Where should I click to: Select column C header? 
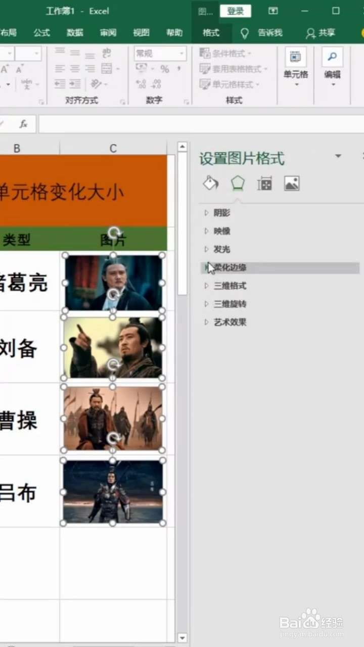(x=113, y=148)
